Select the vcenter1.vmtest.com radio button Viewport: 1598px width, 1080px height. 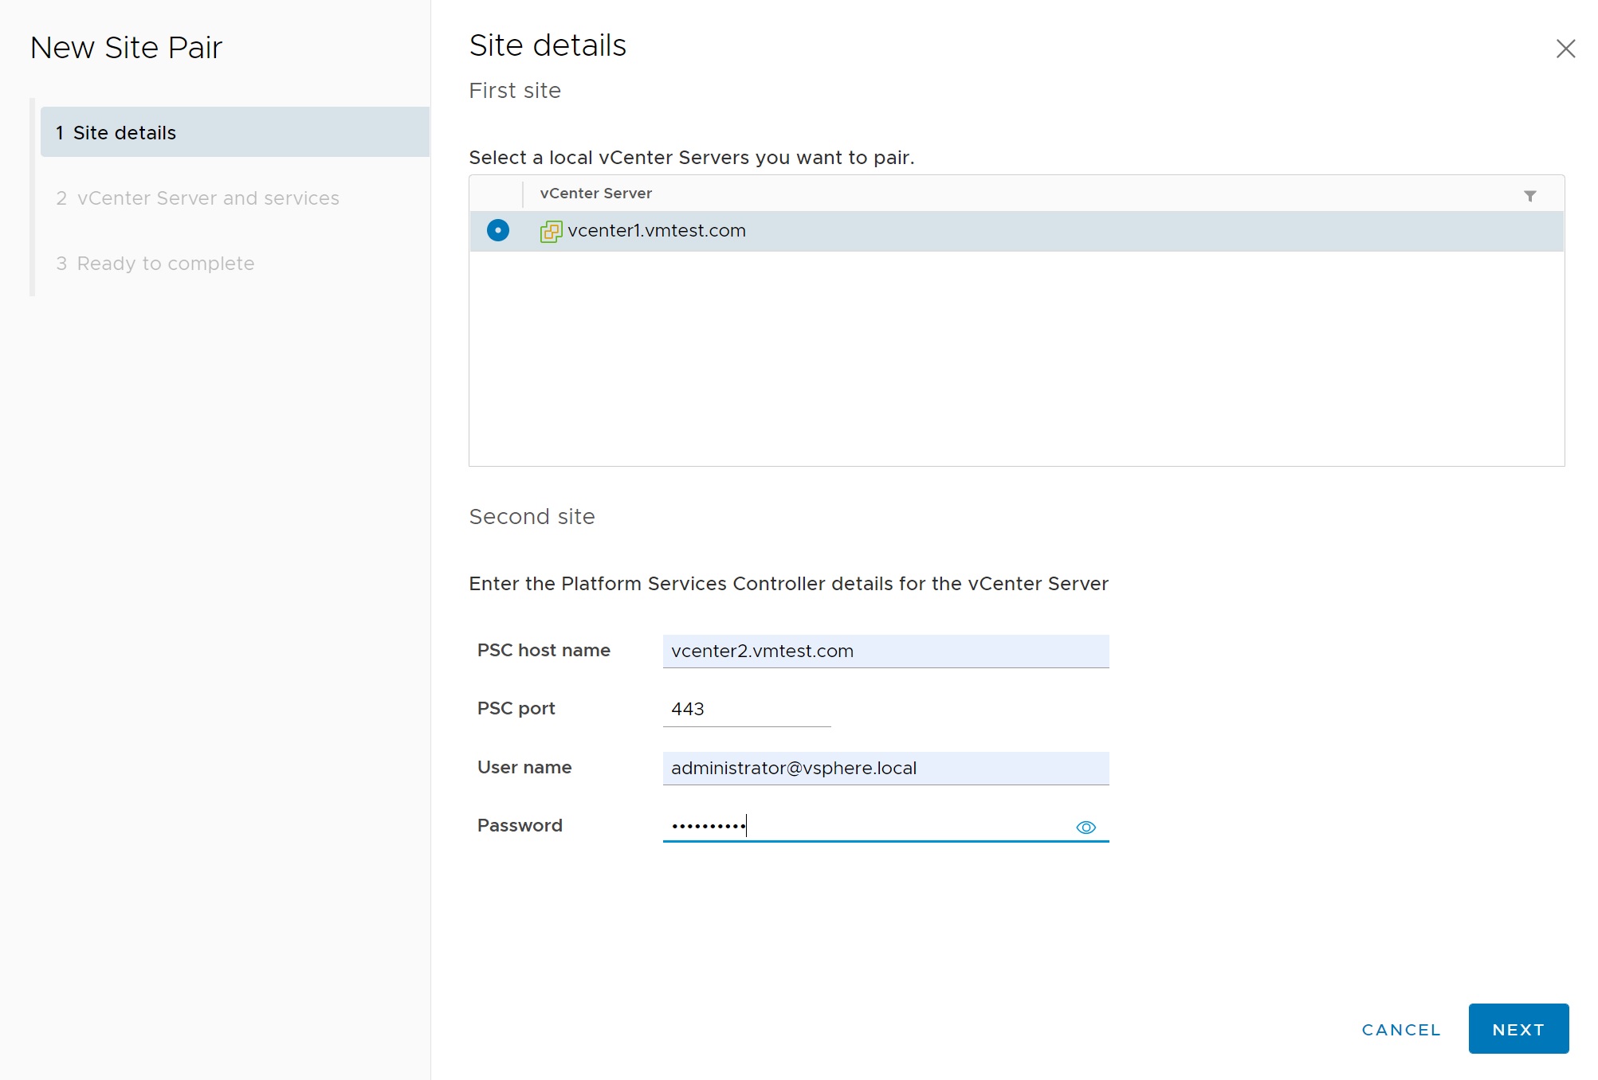[498, 230]
